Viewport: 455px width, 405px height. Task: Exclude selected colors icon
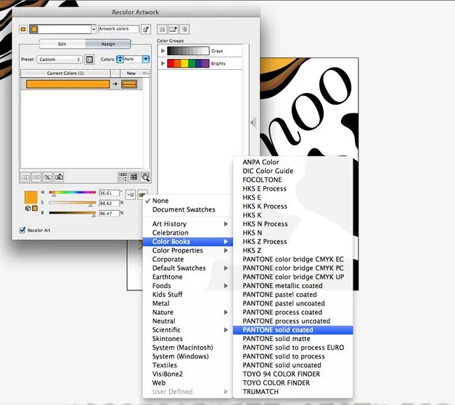(x=48, y=177)
